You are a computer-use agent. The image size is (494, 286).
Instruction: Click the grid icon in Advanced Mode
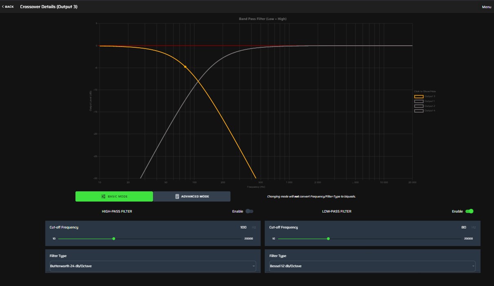tap(177, 197)
